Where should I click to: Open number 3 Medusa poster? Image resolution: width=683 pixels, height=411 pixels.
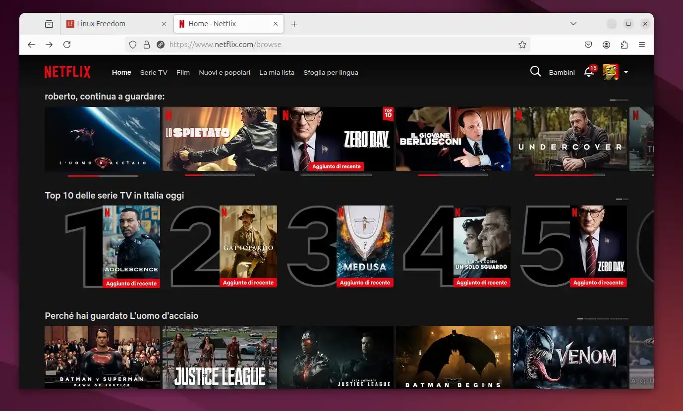click(x=365, y=246)
